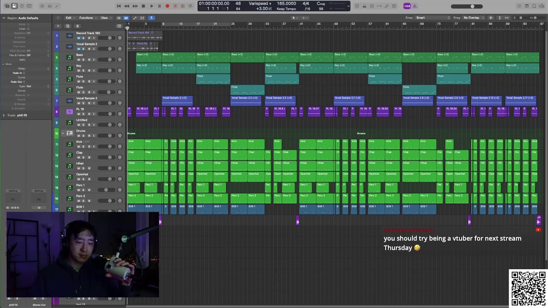Go to beginning of project
This screenshot has height=308, width=548.
119,6
